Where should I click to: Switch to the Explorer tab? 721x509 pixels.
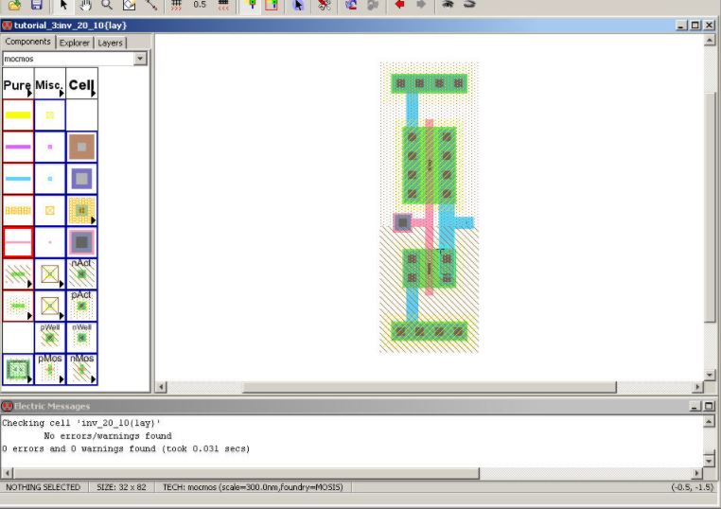pos(74,43)
